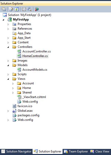Switch to the Team Explorer tab
Screen dimensions: 111x155
click(76, 151)
